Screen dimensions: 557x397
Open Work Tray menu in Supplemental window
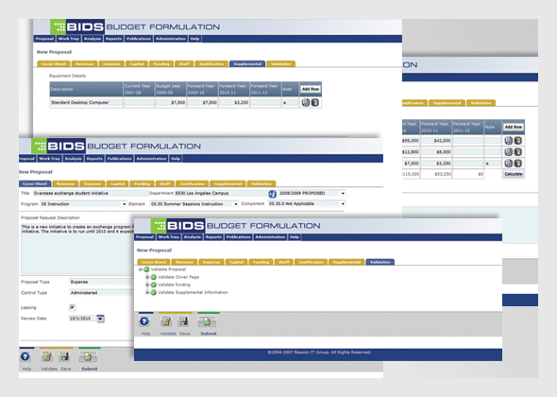tap(69, 39)
